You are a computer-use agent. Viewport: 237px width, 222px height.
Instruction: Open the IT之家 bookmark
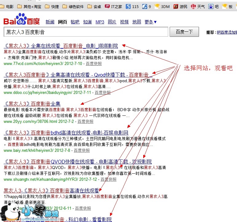pos(113,6)
